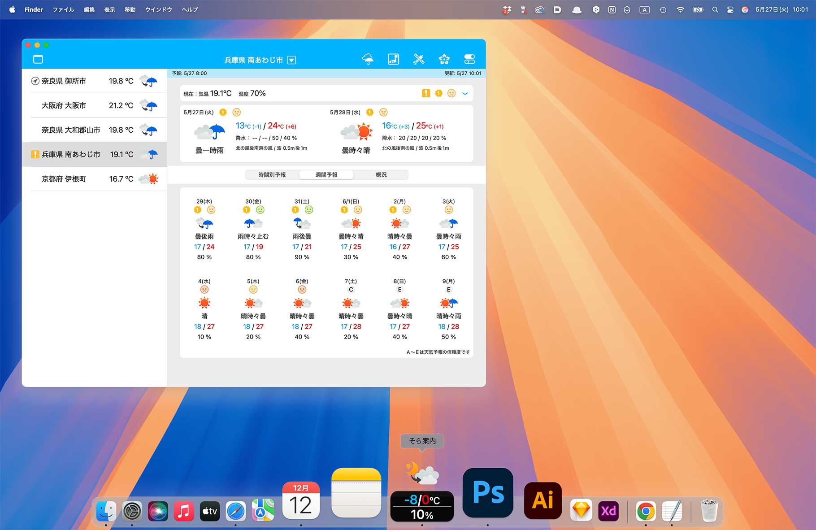Open the pollen information flower icon

tap(444, 58)
